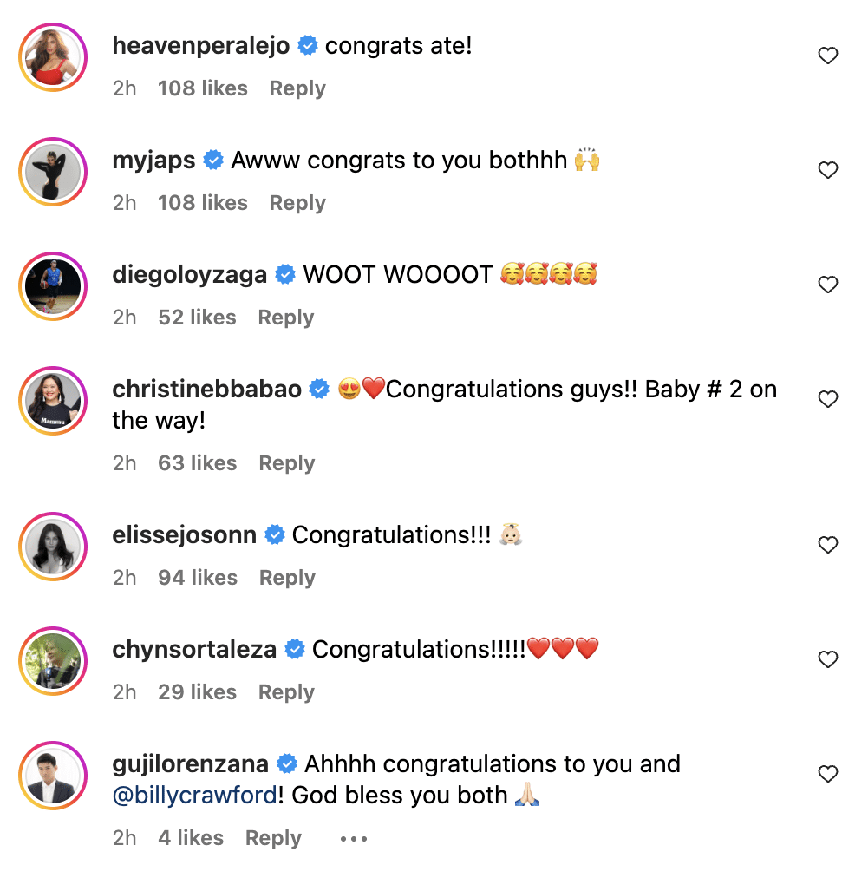
Task: Show who liked diegoloyzaga's comment (52 likes)
Action: pyautogui.click(x=197, y=318)
